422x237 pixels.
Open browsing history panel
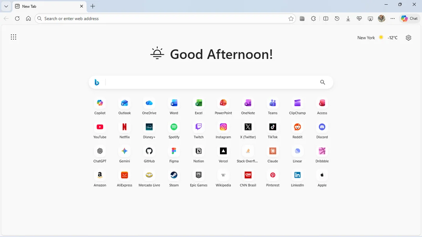click(337, 19)
